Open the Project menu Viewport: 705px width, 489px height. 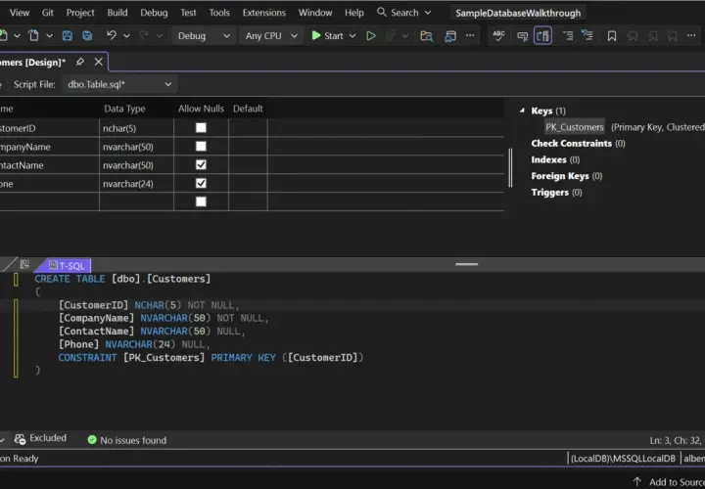[80, 13]
